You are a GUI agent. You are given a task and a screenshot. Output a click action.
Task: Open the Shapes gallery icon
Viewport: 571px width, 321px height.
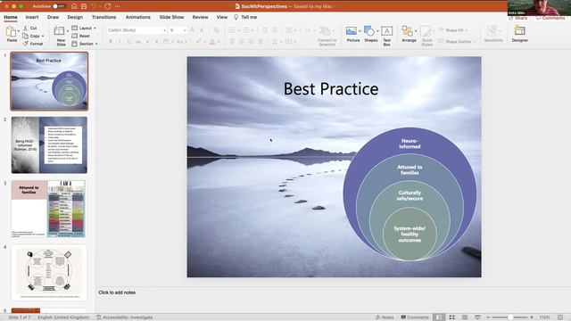pos(368,31)
